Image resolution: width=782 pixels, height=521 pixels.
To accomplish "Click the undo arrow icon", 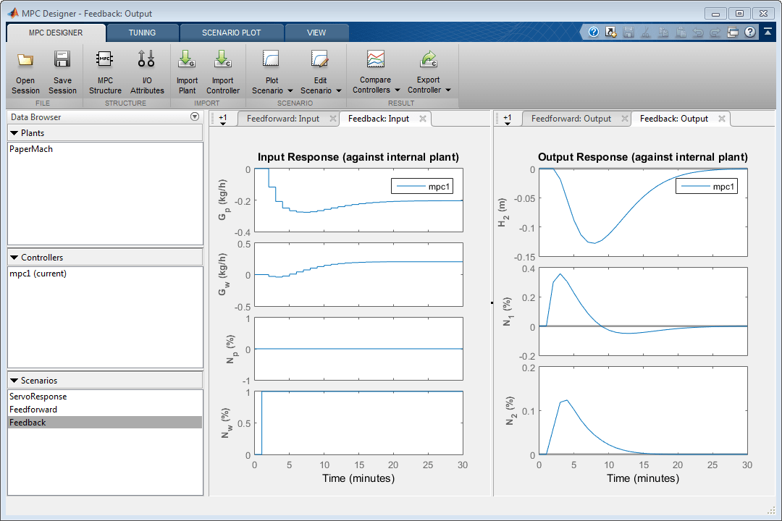I will [x=698, y=33].
